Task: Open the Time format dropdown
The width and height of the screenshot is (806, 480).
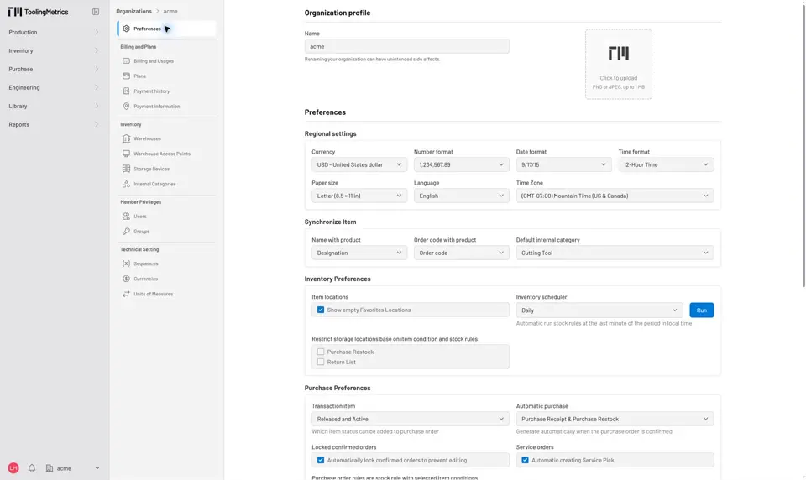Action: pos(666,164)
